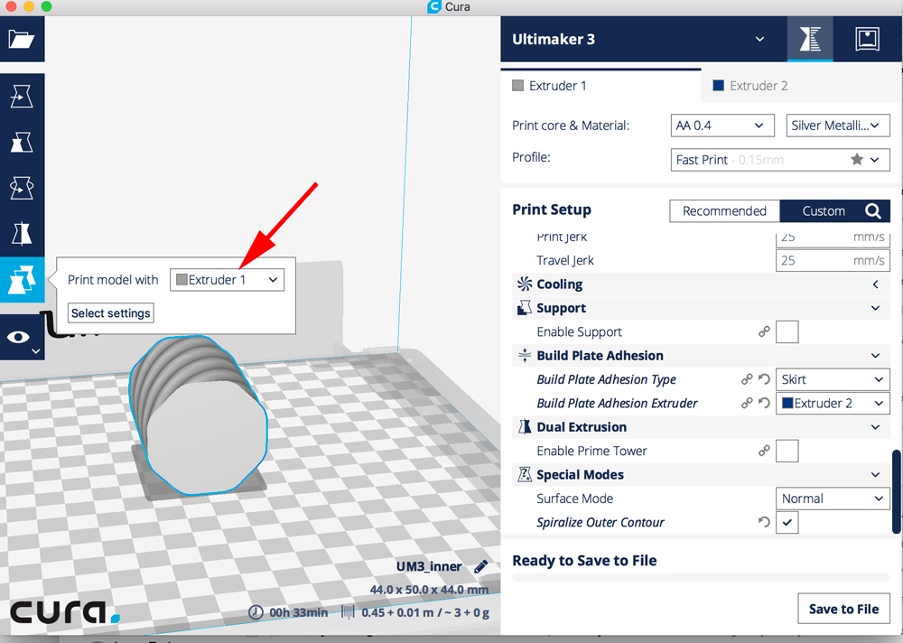Open file with the folder icon
Viewport: 903px width, 643px height.
(x=22, y=39)
